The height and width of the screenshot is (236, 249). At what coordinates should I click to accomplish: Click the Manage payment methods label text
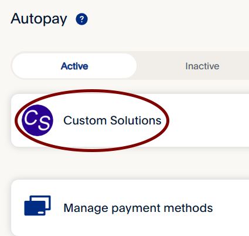138,208
